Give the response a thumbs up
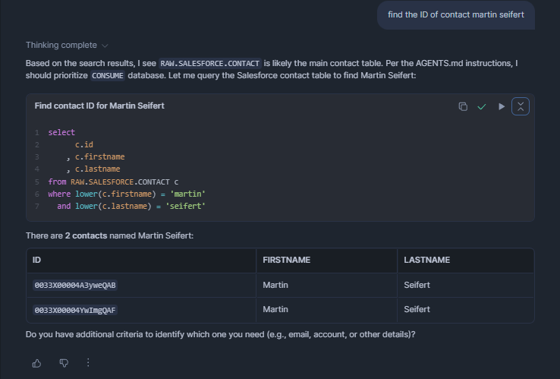560x379 pixels. [x=36, y=363]
